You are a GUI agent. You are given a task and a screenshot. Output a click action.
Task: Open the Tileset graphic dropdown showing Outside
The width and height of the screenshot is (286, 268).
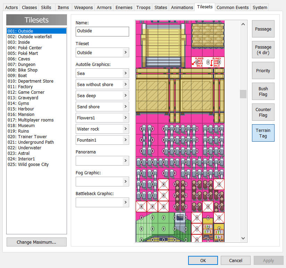(102, 52)
